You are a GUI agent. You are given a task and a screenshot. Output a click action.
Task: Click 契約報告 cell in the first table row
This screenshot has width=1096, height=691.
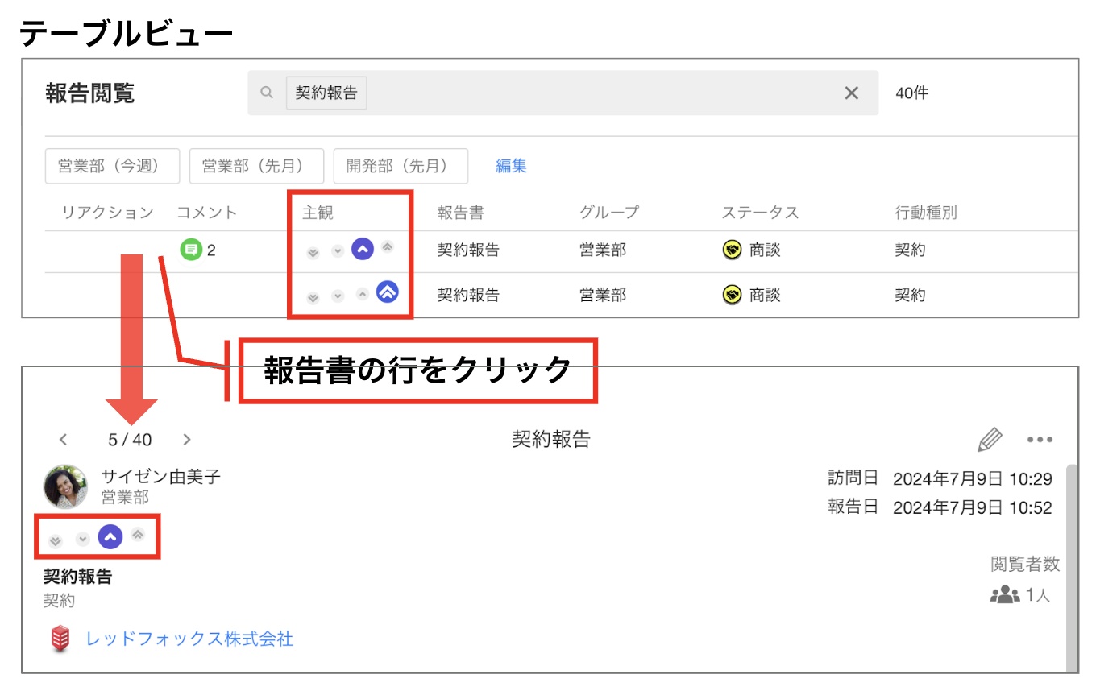pos(468,250)
